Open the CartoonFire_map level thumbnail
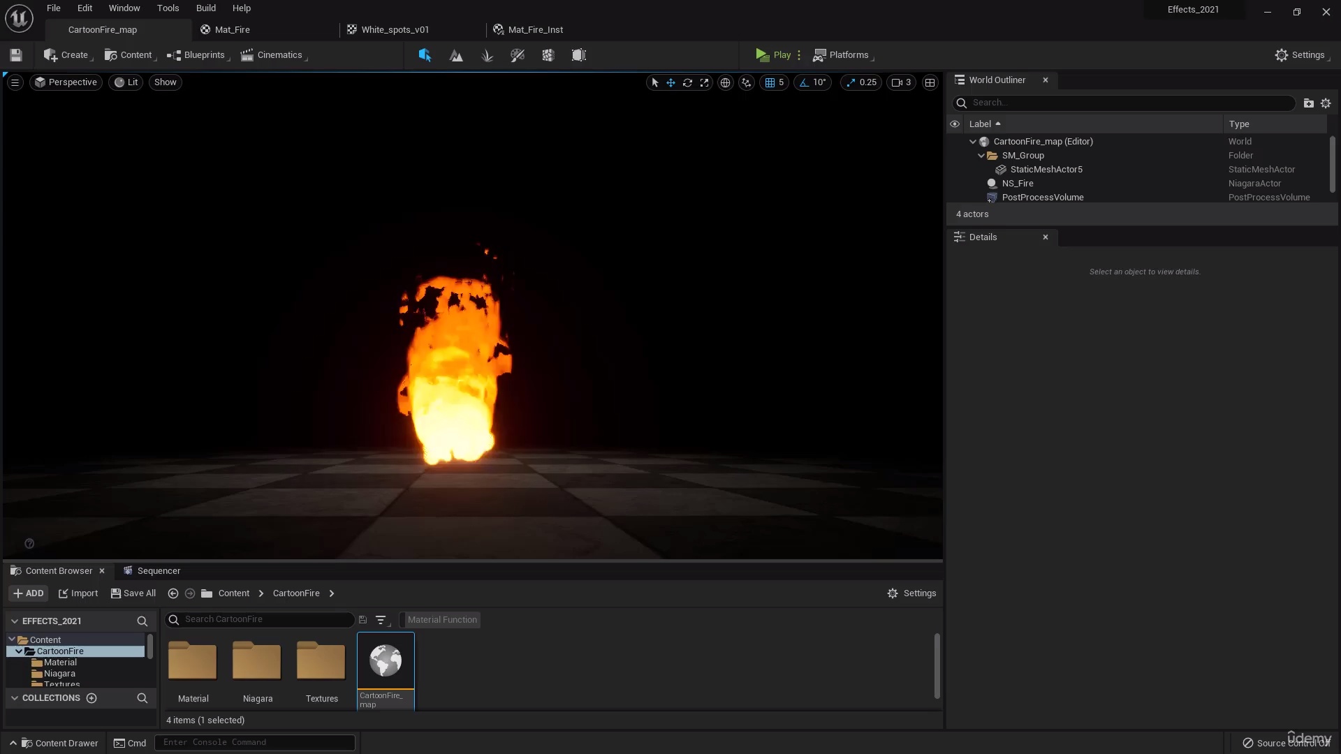Screen dimensions: 1341x754 click(385, 660)
